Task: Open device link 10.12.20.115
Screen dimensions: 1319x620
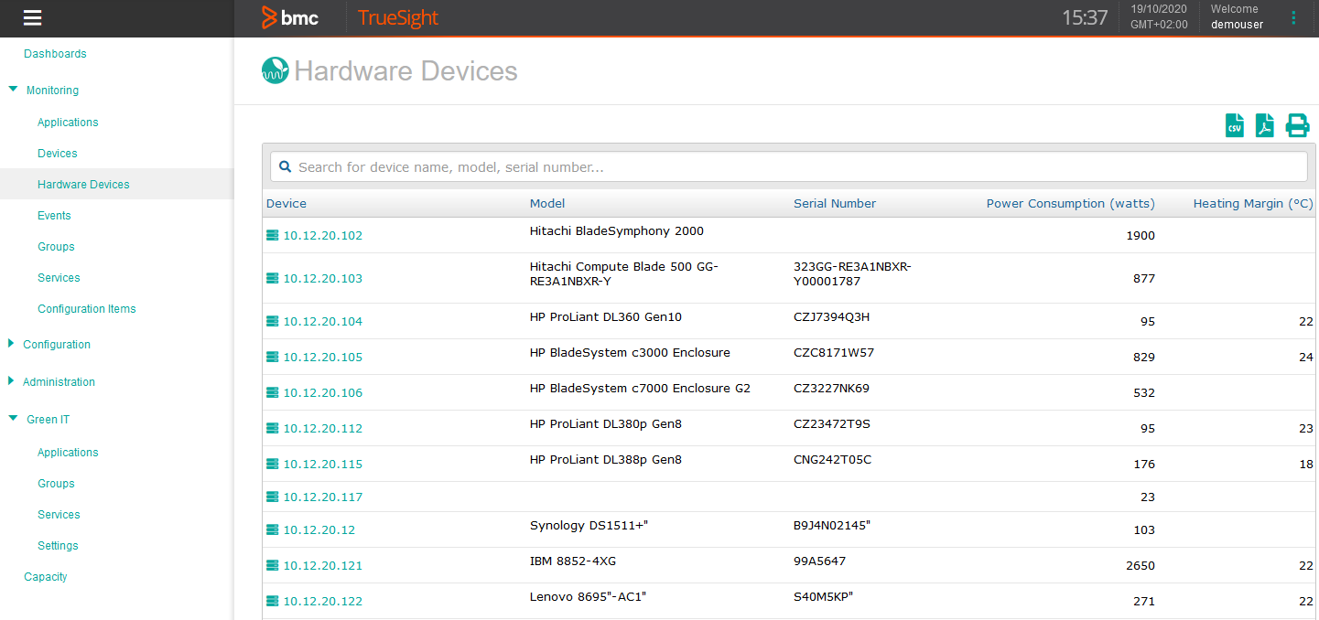Action: pos(323,465)
